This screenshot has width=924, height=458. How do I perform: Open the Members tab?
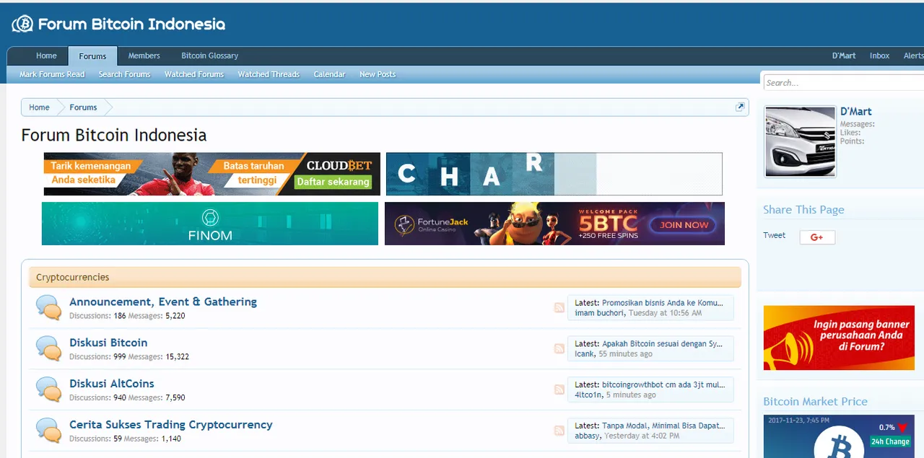144,56
